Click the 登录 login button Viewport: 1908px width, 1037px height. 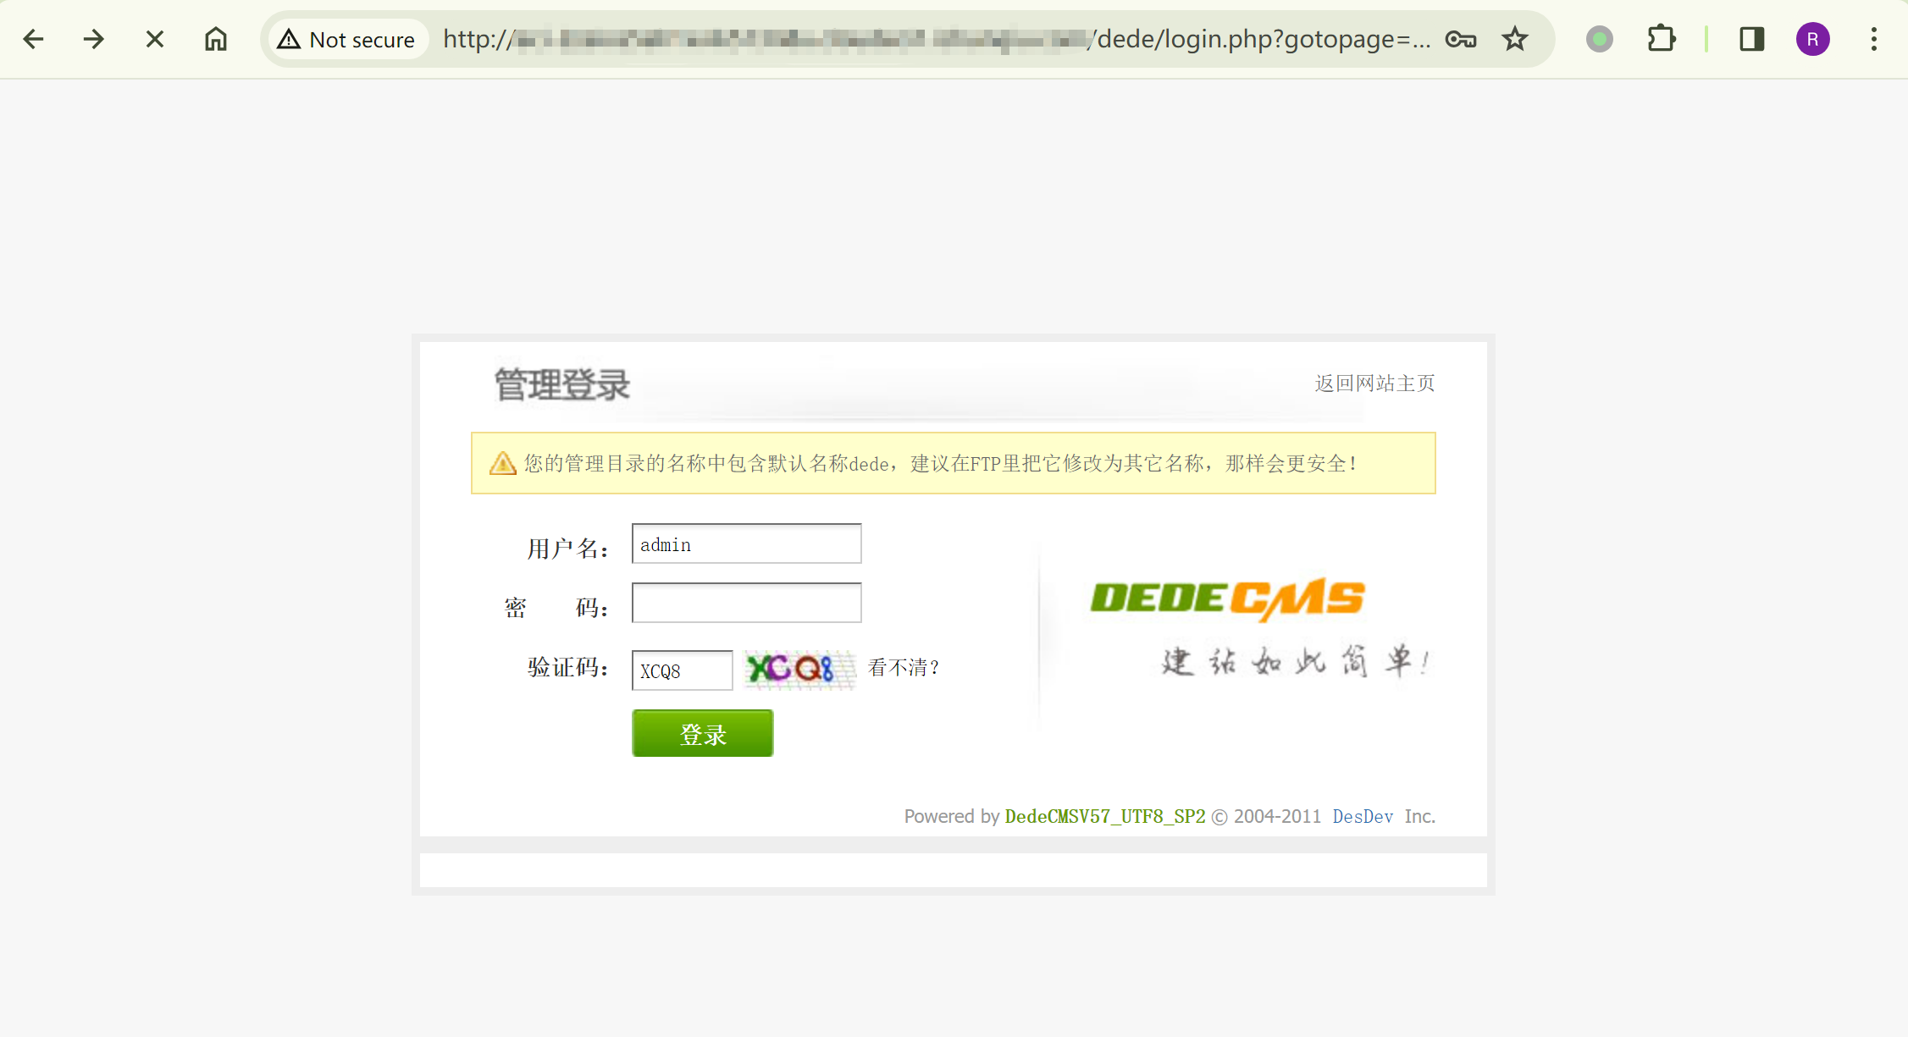coord(702,733)
